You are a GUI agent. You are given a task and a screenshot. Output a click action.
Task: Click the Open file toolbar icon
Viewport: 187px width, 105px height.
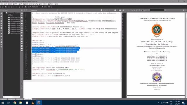coord(6,7)
